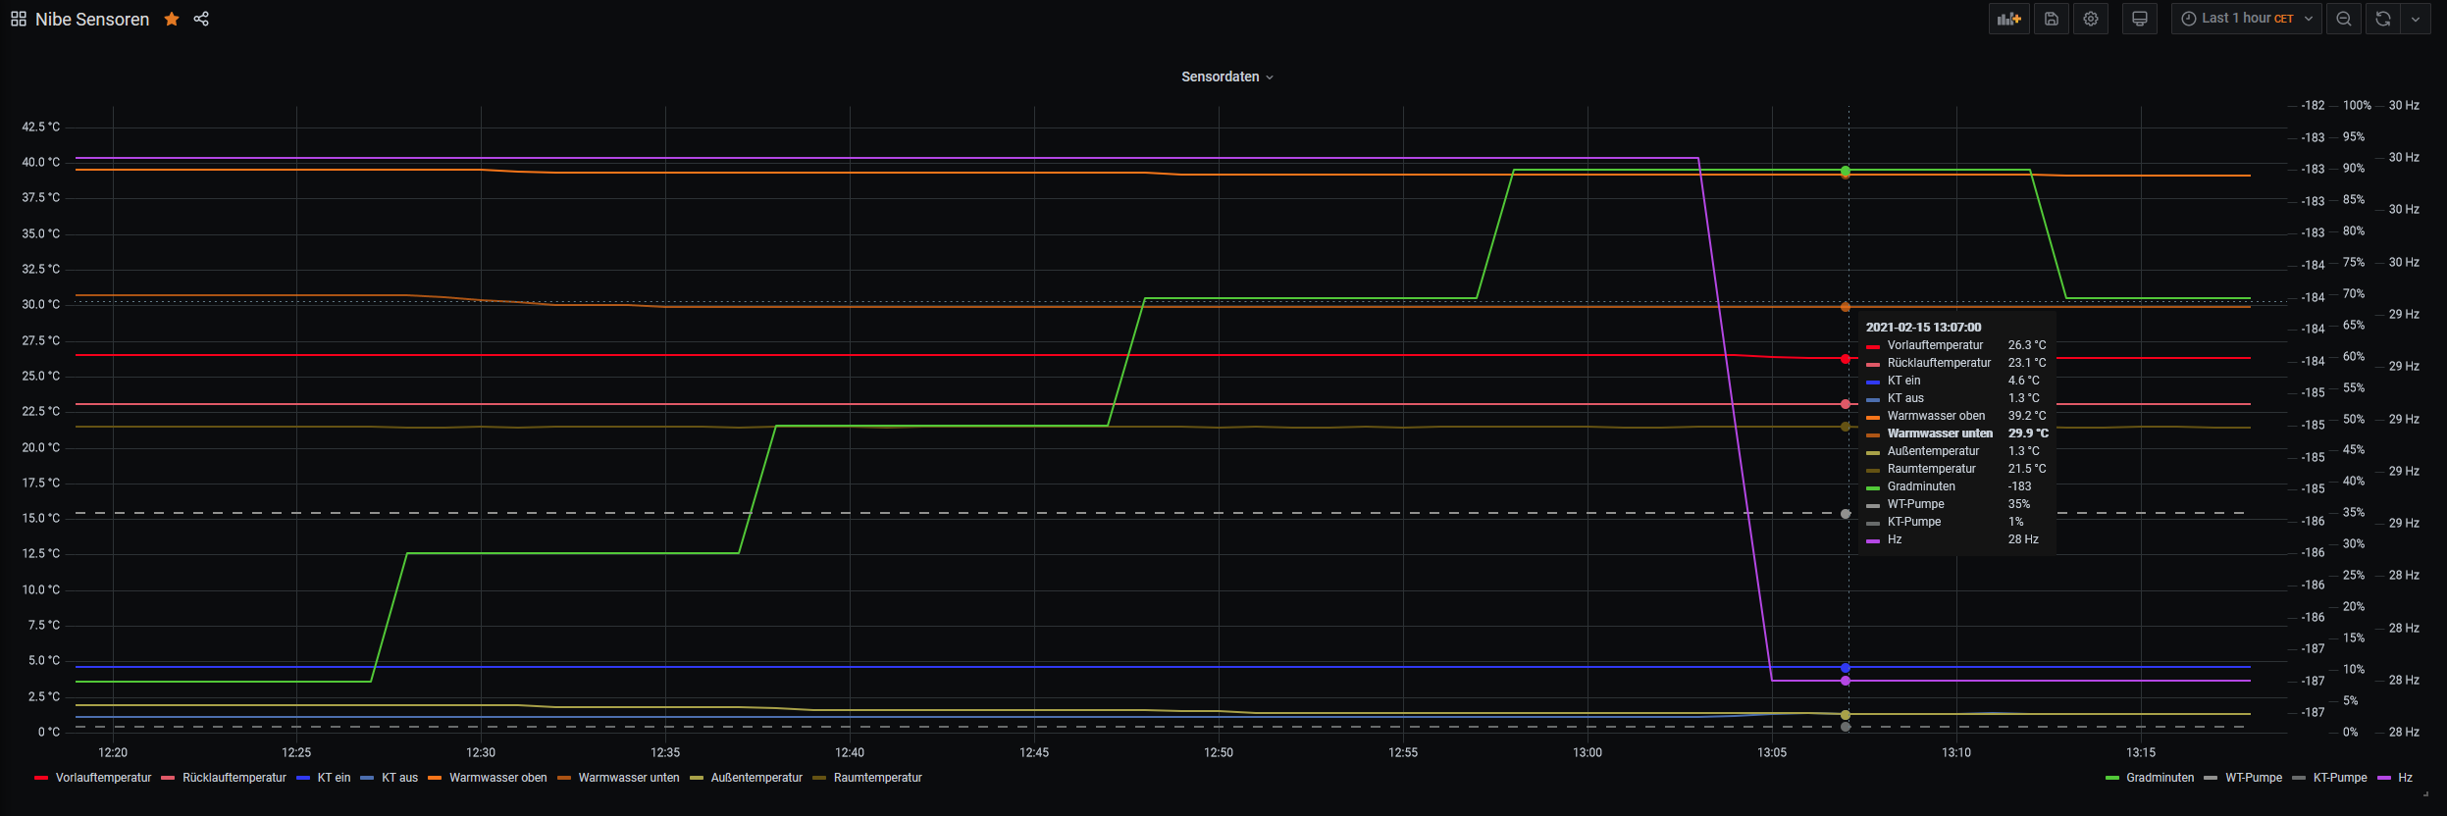Click Hz legend color swatch
Viewport: 2447px width, 816px height.
pyautogui.click(x=2383, y=778)
